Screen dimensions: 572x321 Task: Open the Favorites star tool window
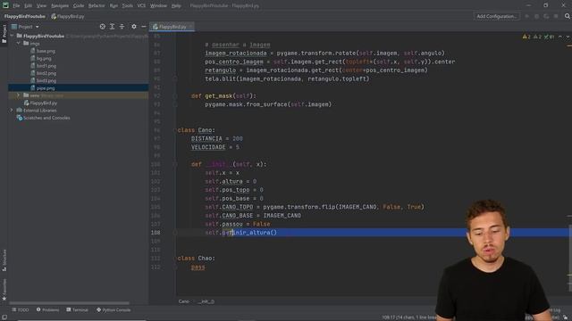coord(4,290)
